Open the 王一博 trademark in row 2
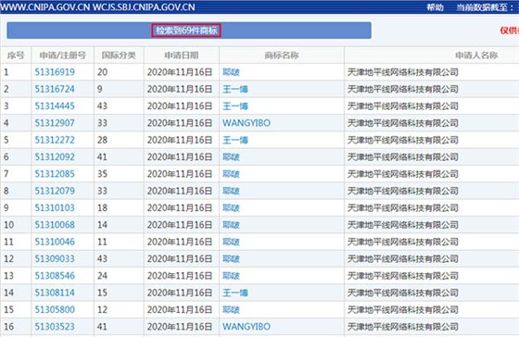 tap(235, 89)
